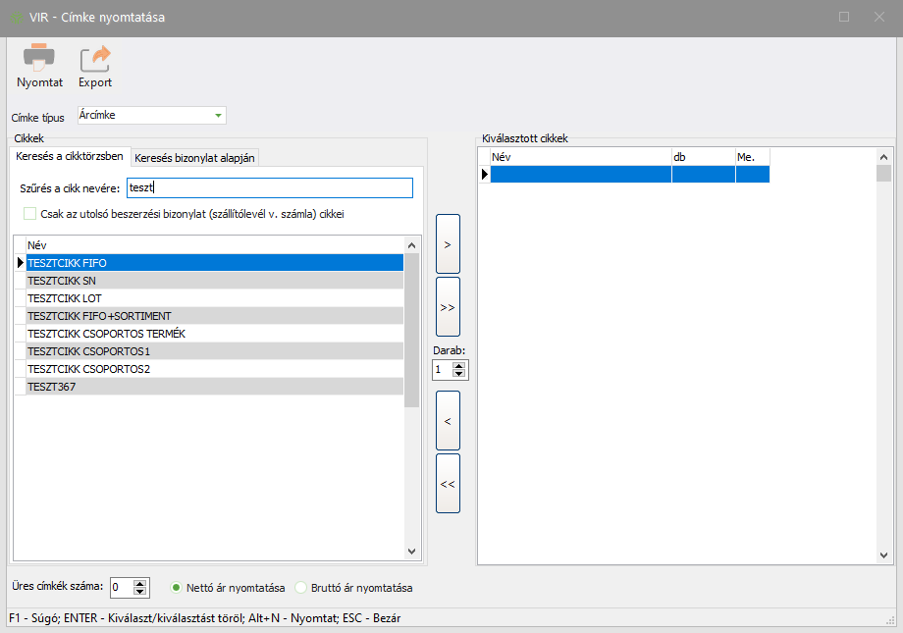Add all items with the >> button
This screenshot has height=633, width=903.
[448, 306]
